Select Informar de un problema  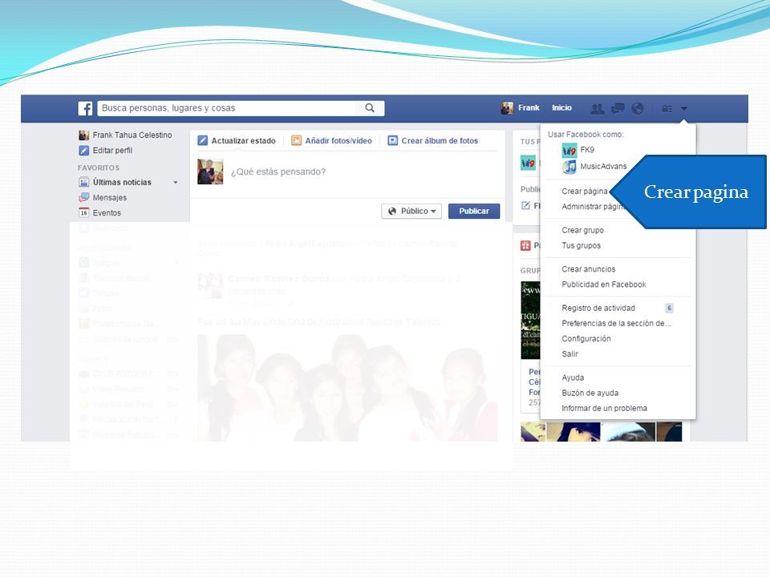coord(604,408)
